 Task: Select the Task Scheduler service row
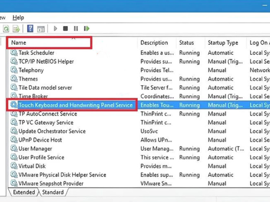click(36, 53)
